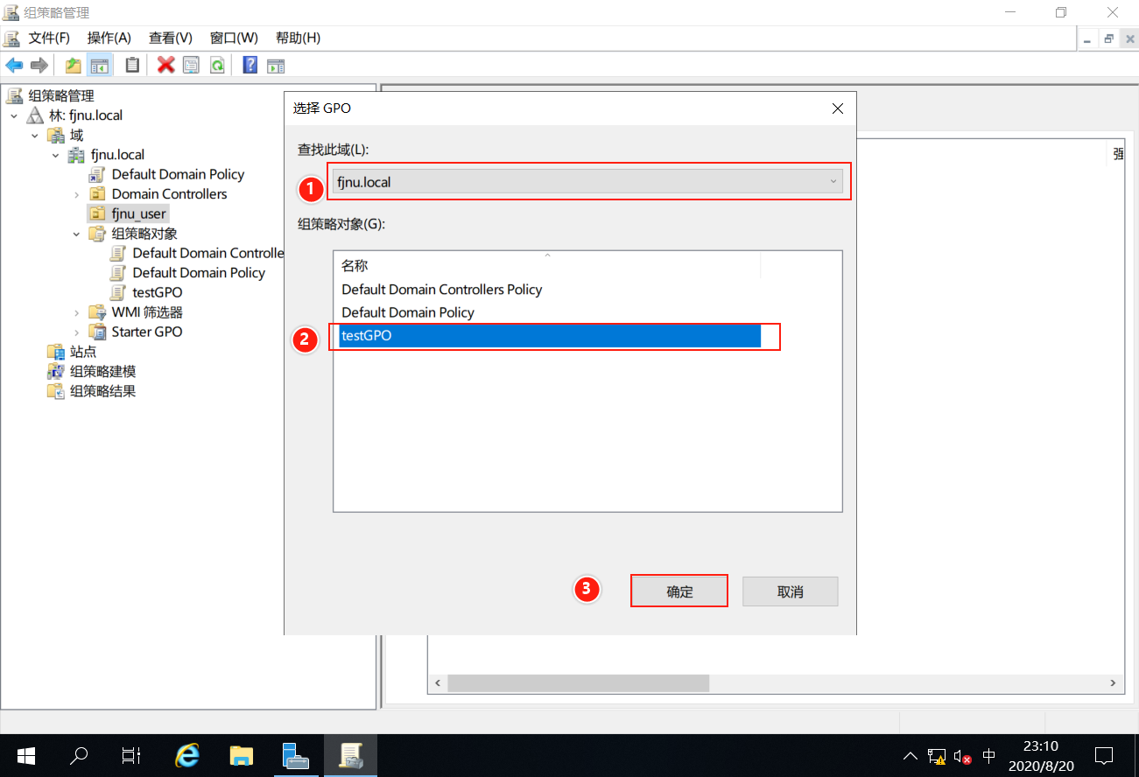
Task: Select the 域 node in the tree
Action: (77, 135)
